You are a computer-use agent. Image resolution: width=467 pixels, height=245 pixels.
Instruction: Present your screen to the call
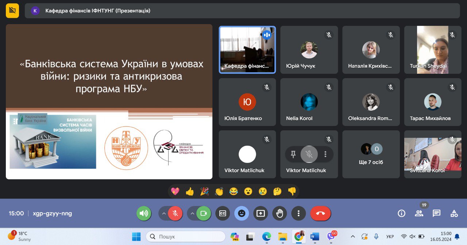[260, 213]
